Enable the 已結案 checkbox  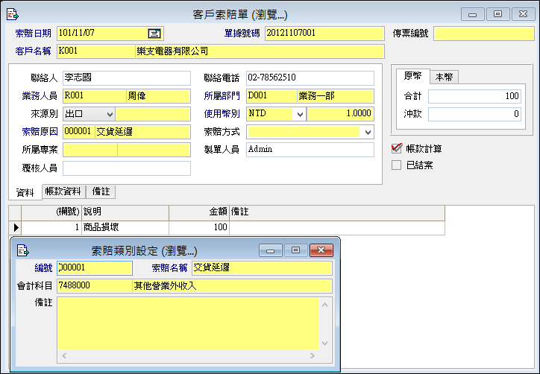pos(397,165)
